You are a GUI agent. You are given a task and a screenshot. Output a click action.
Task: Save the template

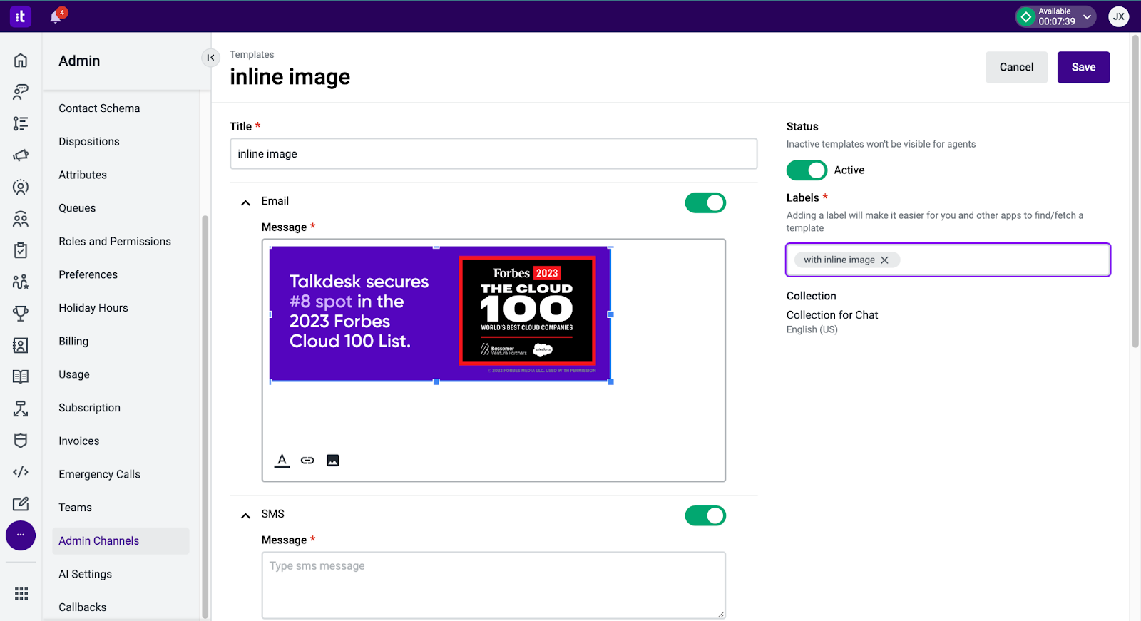click(1083, 67)
